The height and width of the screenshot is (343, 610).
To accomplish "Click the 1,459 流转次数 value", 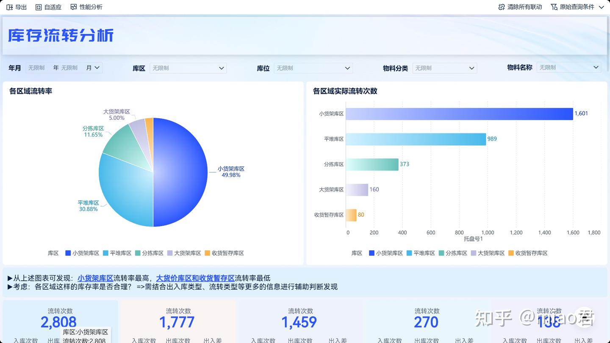I will pyautogui.click(x=299, y=323).
